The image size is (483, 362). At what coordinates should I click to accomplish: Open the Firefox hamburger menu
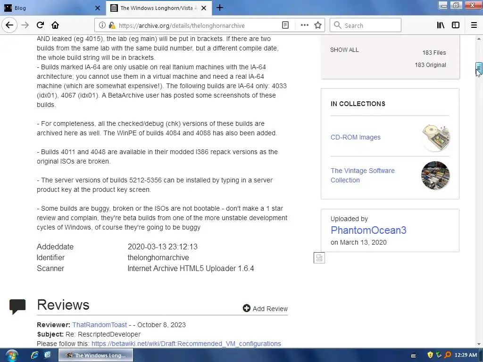click(x=474, y=25)
